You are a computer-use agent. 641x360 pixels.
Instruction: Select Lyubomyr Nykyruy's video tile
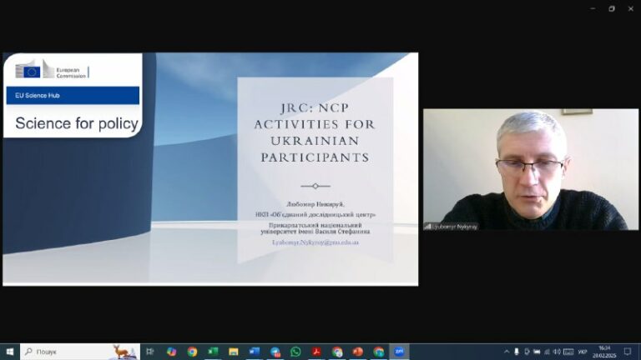531,169
